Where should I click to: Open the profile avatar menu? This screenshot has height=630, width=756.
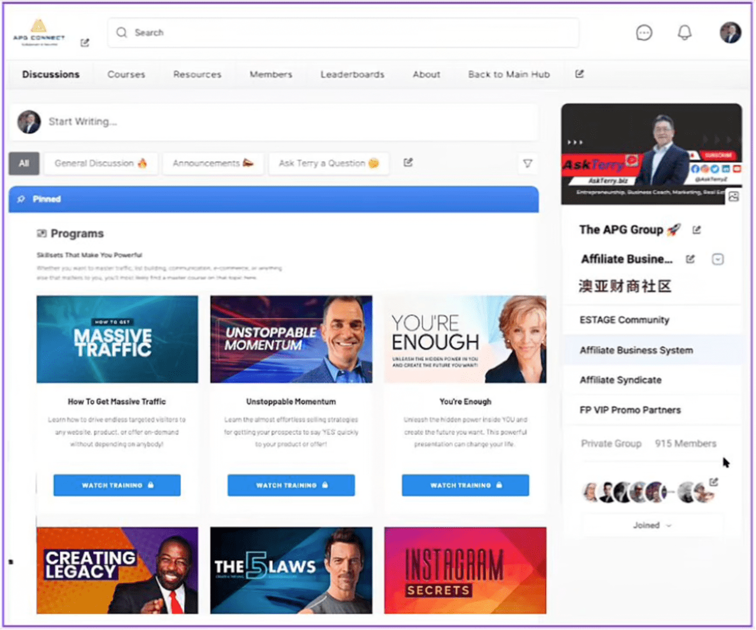click(x=730, y=32)
